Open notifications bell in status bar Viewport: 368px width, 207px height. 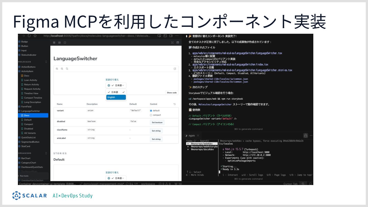[x=310, y=184]
